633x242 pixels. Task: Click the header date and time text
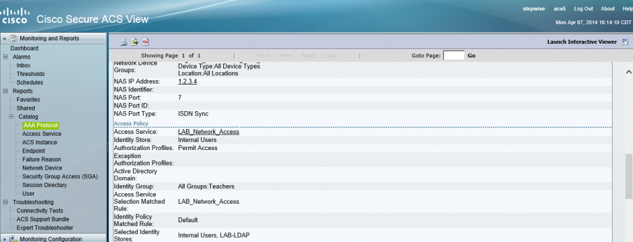(x=593, y=23)
